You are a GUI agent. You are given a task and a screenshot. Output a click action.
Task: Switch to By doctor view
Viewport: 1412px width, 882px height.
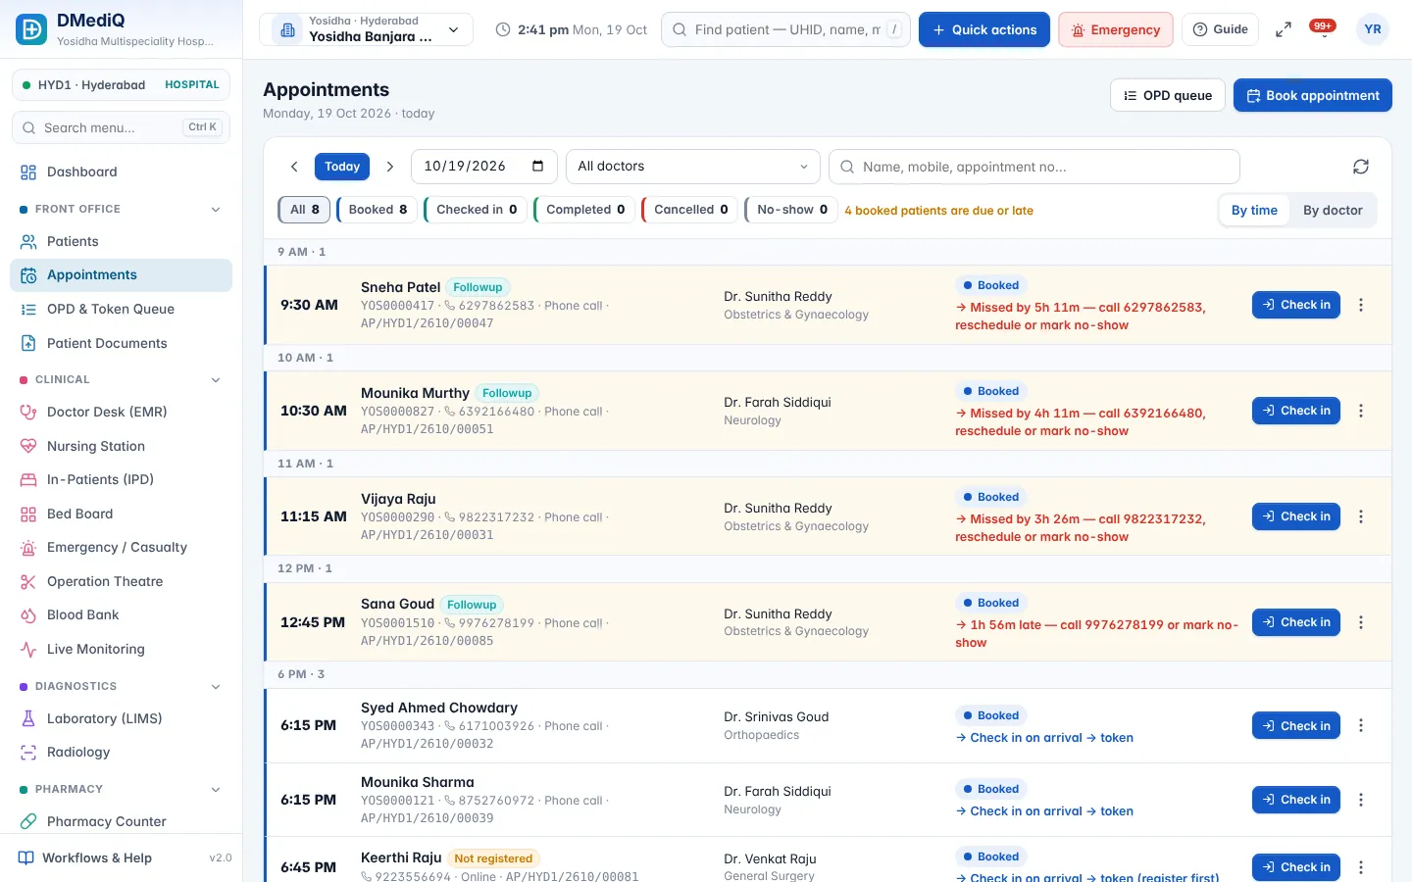(1333, 211)
